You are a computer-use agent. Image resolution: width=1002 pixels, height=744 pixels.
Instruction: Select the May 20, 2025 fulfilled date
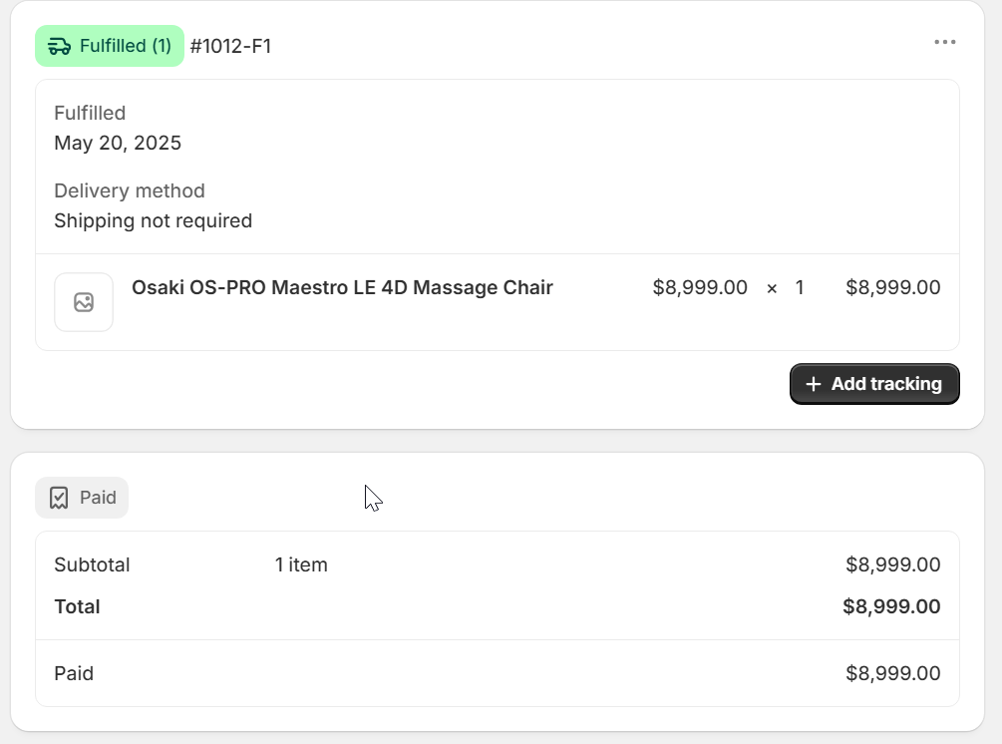(118, 143)
